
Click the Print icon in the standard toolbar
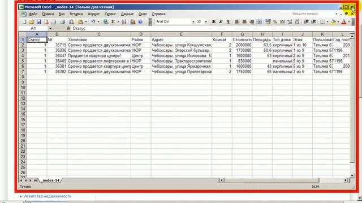click(62, 22)
